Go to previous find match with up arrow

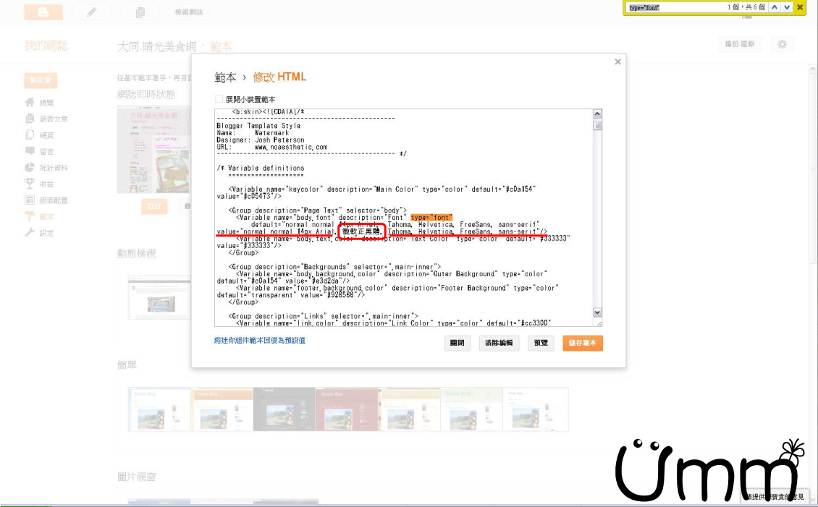tap(774, 7)
